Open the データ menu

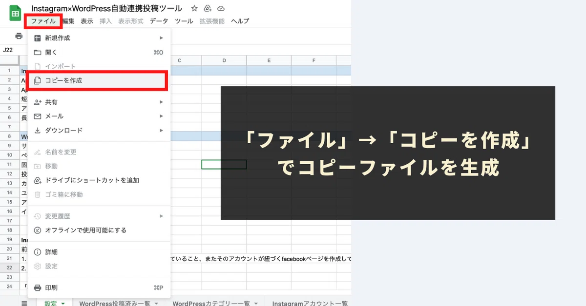(x=159, y=21)
